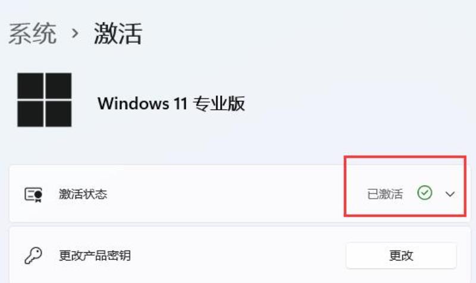Click the lower-left pane of Windows logo

point(30,114)
